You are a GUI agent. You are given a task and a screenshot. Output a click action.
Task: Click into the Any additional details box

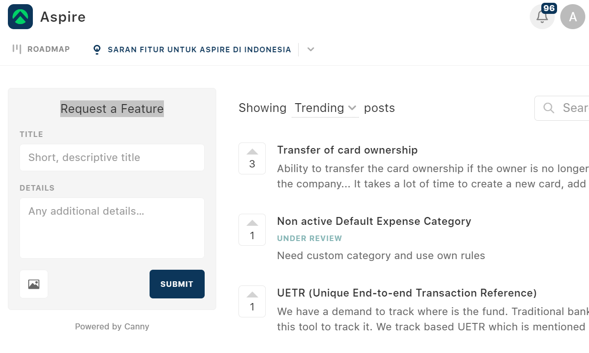112,228
